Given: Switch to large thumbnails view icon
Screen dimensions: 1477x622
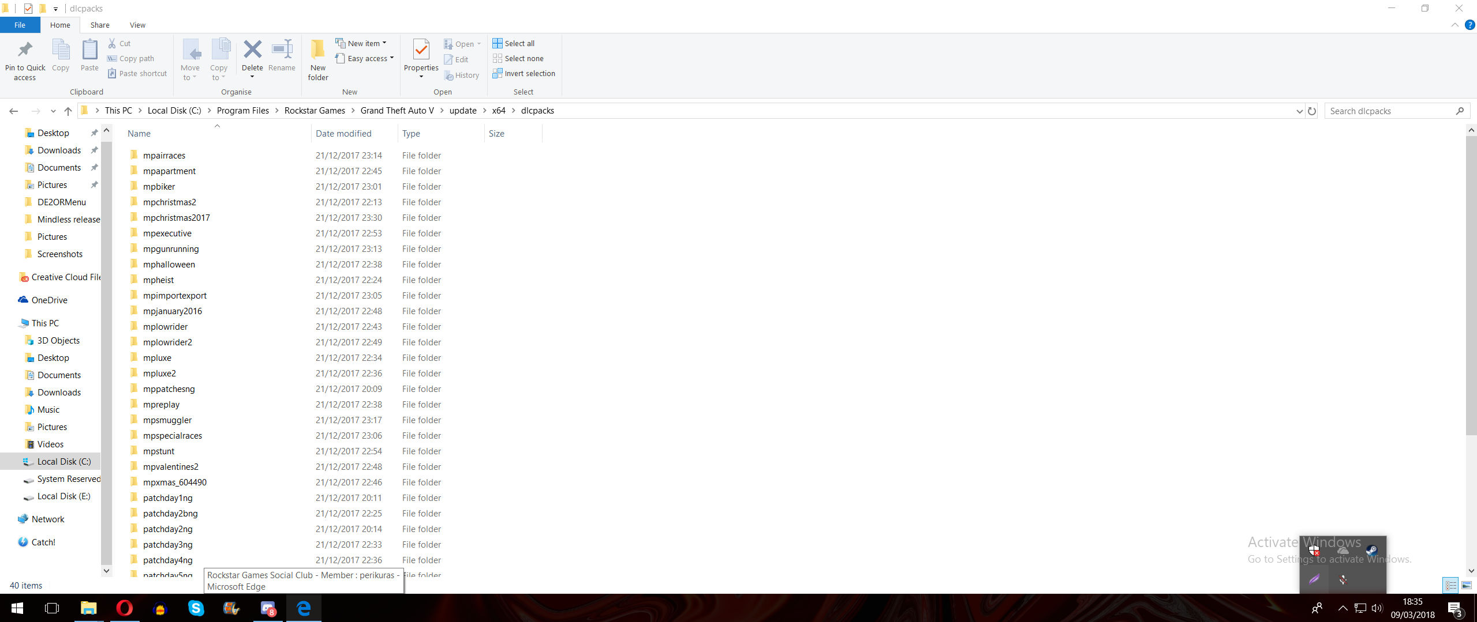Looking at the screenshot, I should pos(1467,585).
